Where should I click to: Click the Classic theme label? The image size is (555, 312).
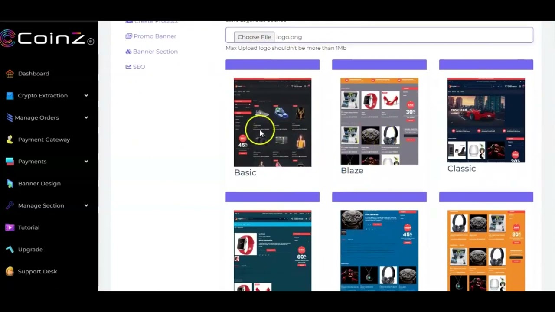point(461,169)
